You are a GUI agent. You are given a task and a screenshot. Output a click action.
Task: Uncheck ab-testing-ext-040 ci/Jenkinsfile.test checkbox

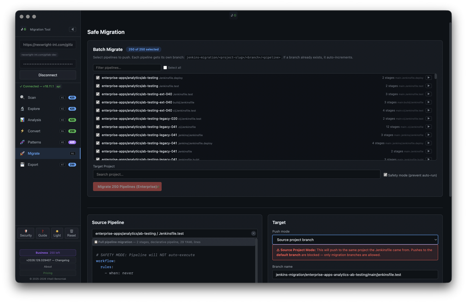[98, 110]
